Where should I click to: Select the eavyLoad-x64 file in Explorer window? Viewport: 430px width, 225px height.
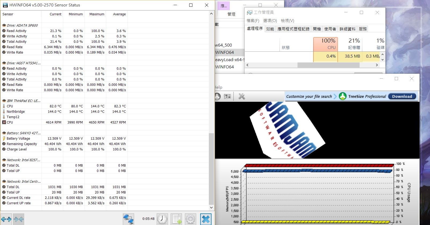230,60
